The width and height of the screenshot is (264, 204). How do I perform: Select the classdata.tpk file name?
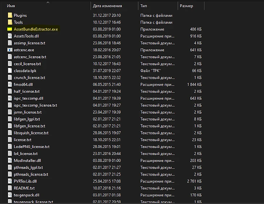click(25, 71)
